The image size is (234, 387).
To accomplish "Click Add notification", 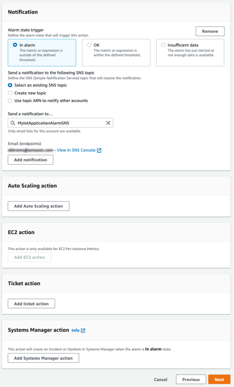I will tap(30, 159).
